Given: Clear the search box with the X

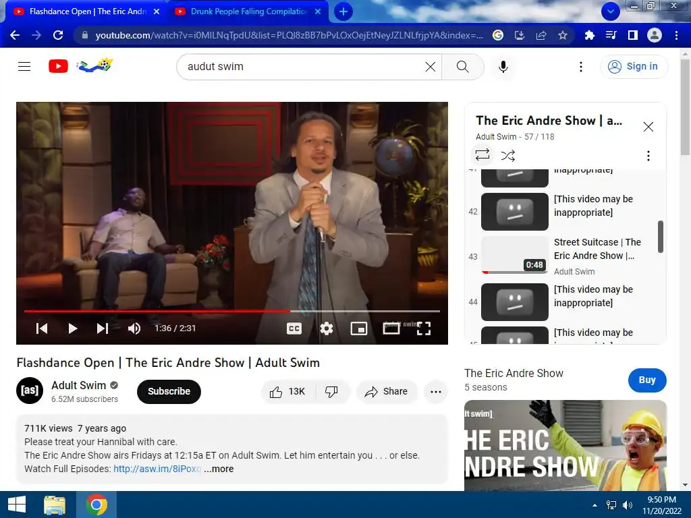Looking at the screenshot, I should tap(431, 67).
